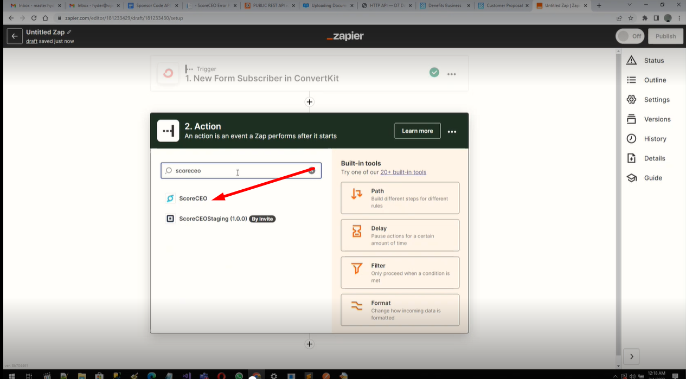686x379 pixels.
Task: Choose the Delay built-in tool
Action: [x=400, y=235]
